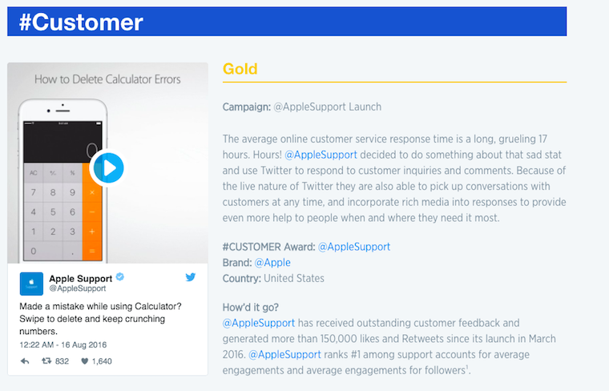Click the Twitter bird logo
The width and height of the screenshot is (609, 391).
pos(191,277)
